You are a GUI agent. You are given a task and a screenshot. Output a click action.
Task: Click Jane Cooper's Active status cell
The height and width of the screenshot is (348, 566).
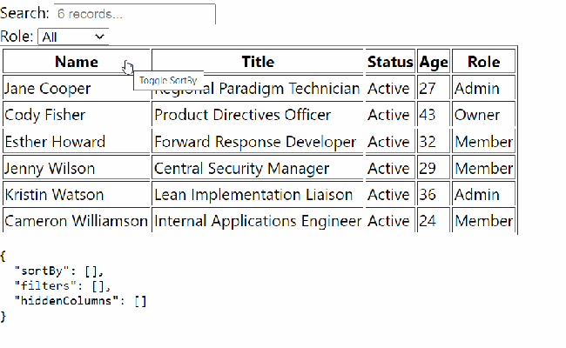390,89
